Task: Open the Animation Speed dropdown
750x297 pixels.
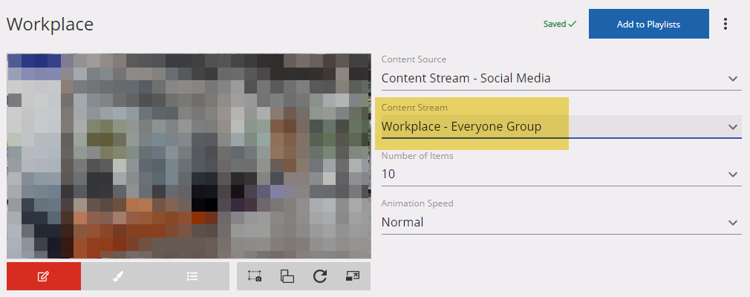Action: [x=561, y=223]
